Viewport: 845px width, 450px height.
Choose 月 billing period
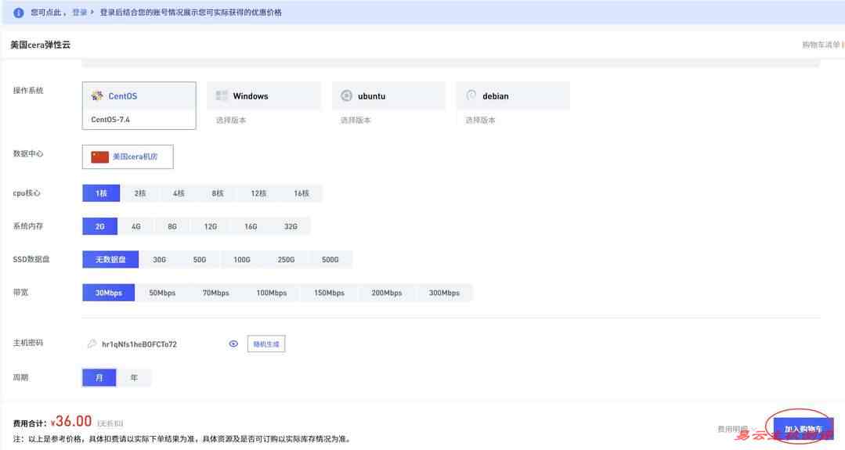click(99, 377)
